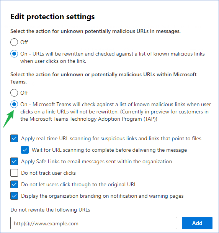Select the Off radio for URLs in messages

[14, 42]
